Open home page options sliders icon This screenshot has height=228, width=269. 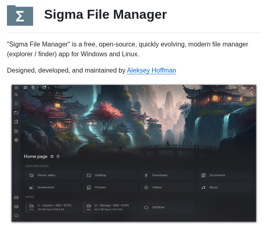[x=52, y=156]
